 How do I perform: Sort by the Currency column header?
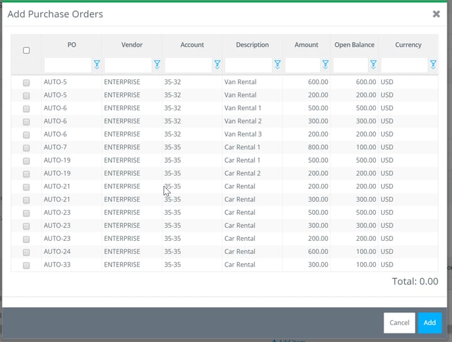[408, 45]
